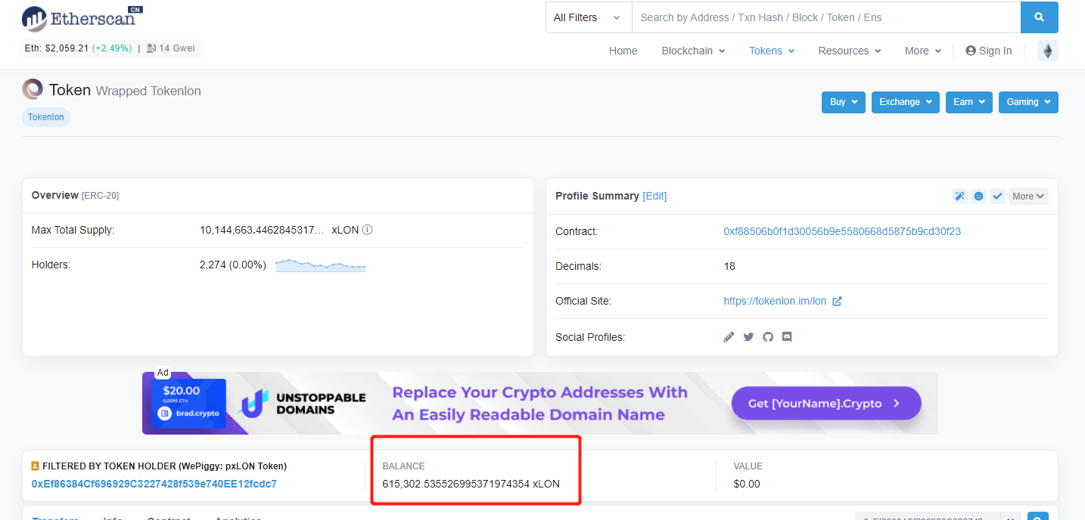Expand the More navigation menu
The image size is (1085, 520).
pos(923,51)
